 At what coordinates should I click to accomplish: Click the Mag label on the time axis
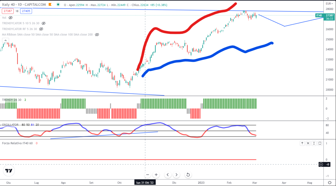coord(310,183)
